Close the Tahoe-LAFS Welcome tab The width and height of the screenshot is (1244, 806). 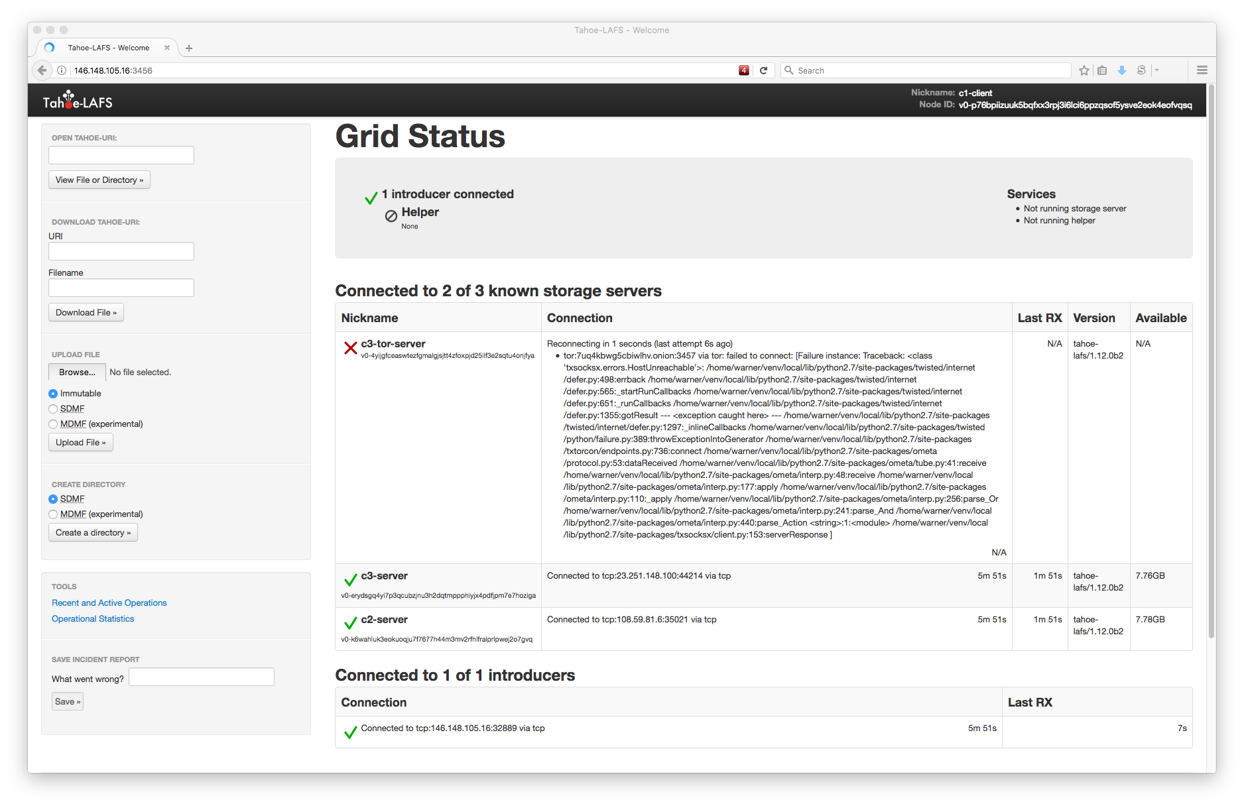pos(167,48)
